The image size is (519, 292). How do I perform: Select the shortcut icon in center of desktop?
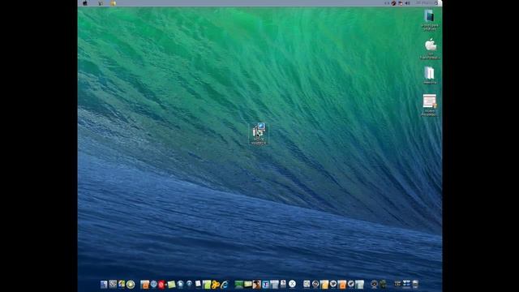click(259, 133)
